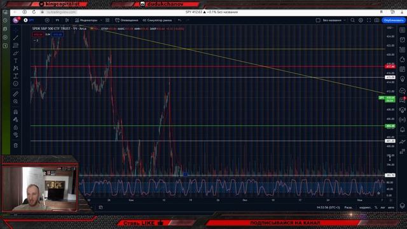This screenshot has width=407, height=229.
Task: Open the notifications bell panel
Action: [403, 130]
